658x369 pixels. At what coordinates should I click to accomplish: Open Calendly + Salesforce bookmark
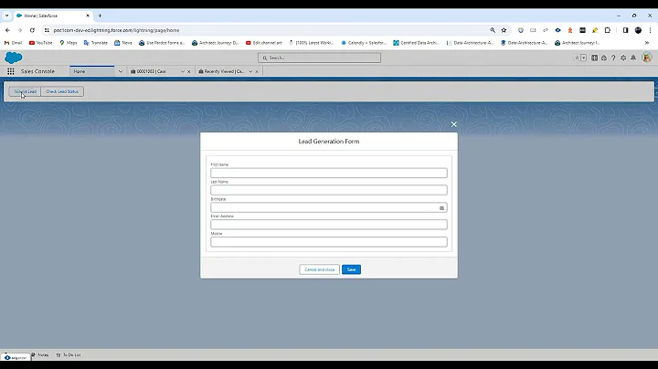click(364, 43)
